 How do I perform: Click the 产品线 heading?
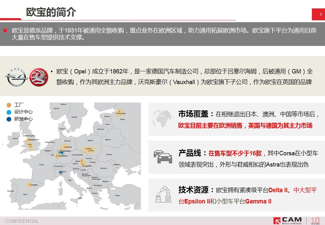[x=189, y=153]
